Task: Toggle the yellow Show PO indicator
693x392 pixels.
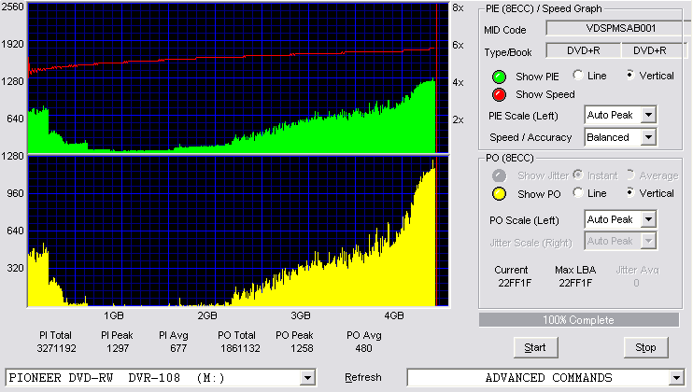Action: tap(499, 194)
